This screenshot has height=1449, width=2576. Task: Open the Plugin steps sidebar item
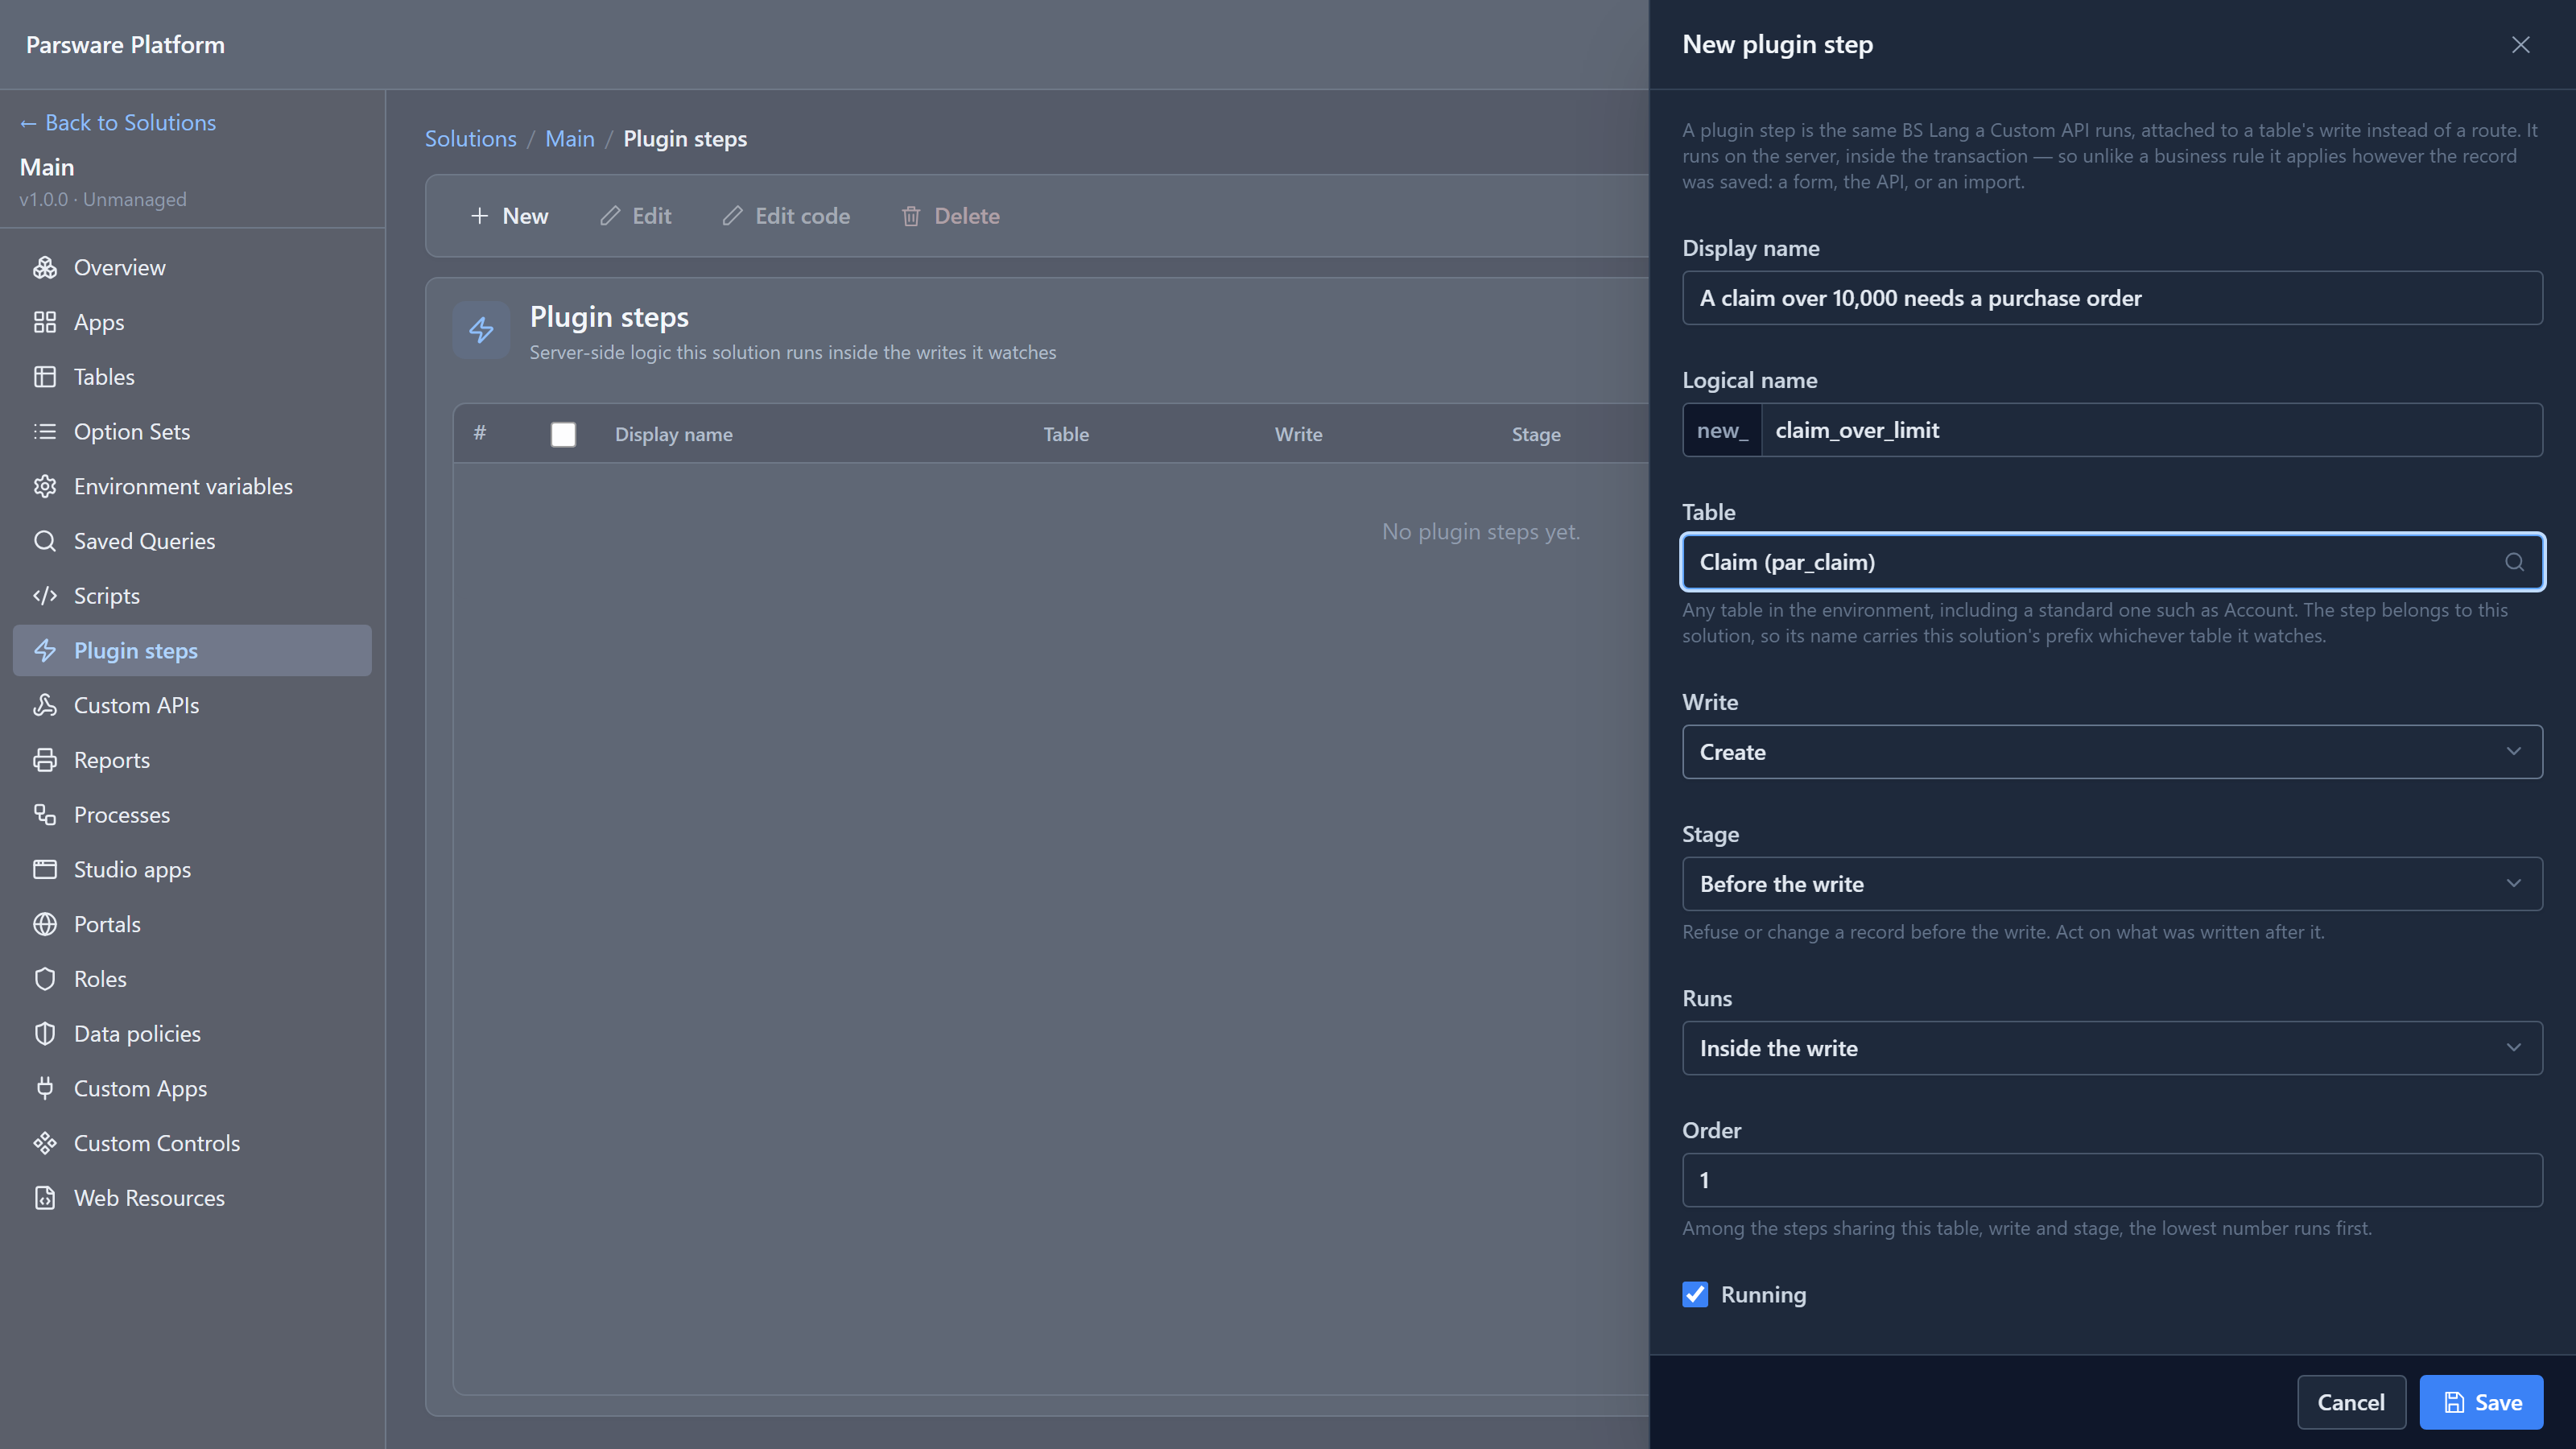(x=192, y=650)
